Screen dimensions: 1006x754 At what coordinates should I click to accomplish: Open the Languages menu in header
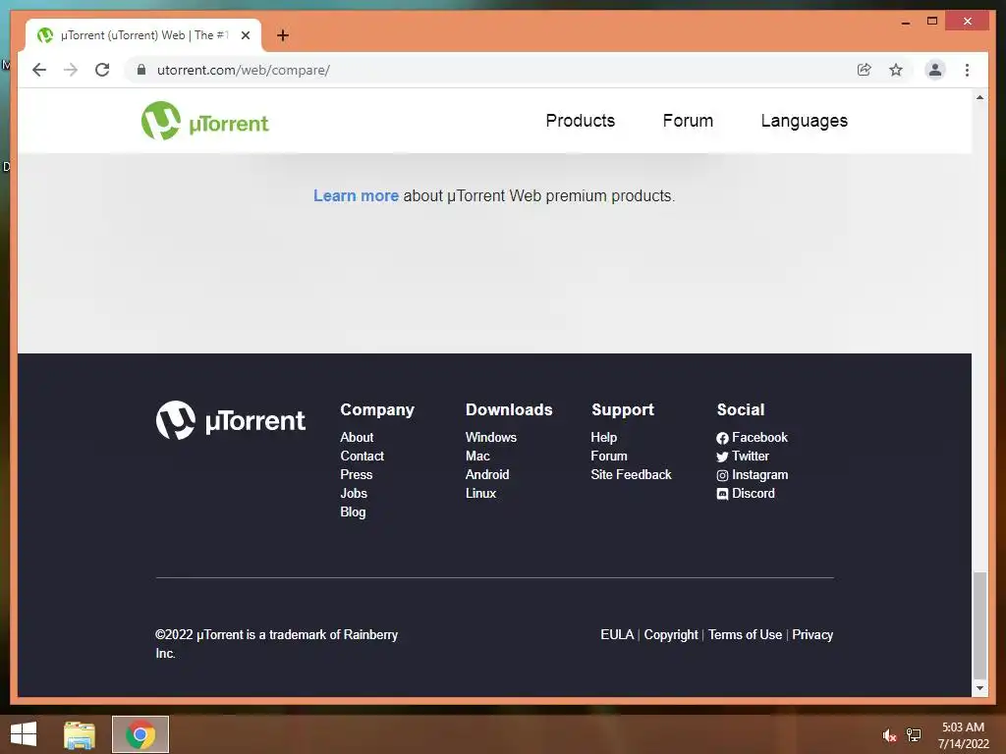(x=804, y=121)
